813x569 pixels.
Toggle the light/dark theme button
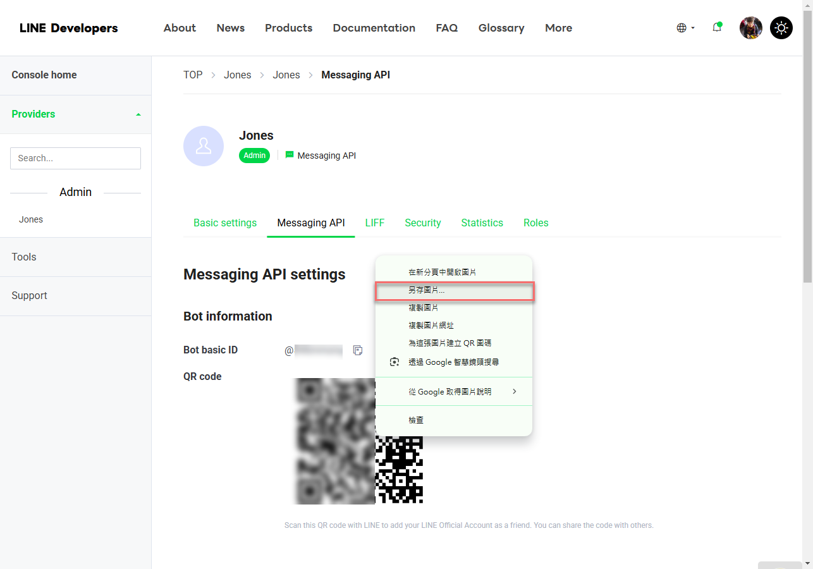pos(781,28)
